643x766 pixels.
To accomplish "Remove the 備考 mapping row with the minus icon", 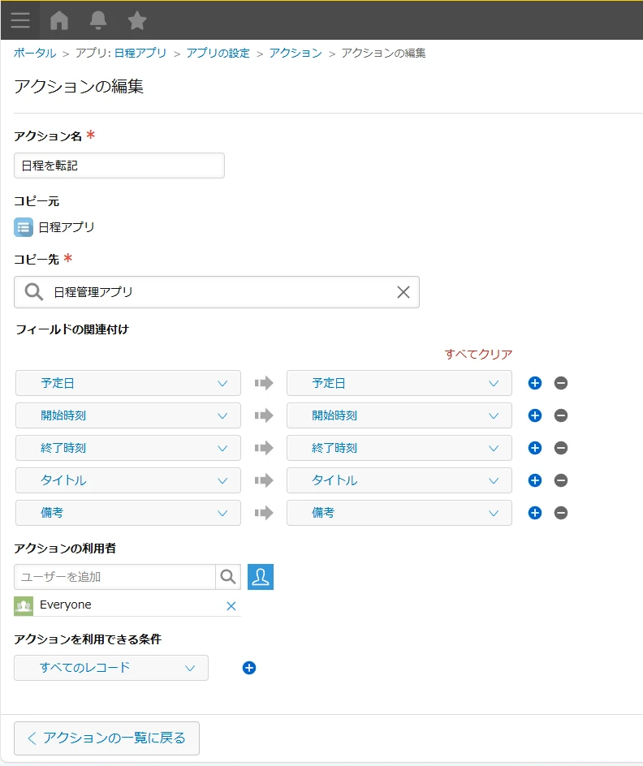I will click(x=561, y=513).
